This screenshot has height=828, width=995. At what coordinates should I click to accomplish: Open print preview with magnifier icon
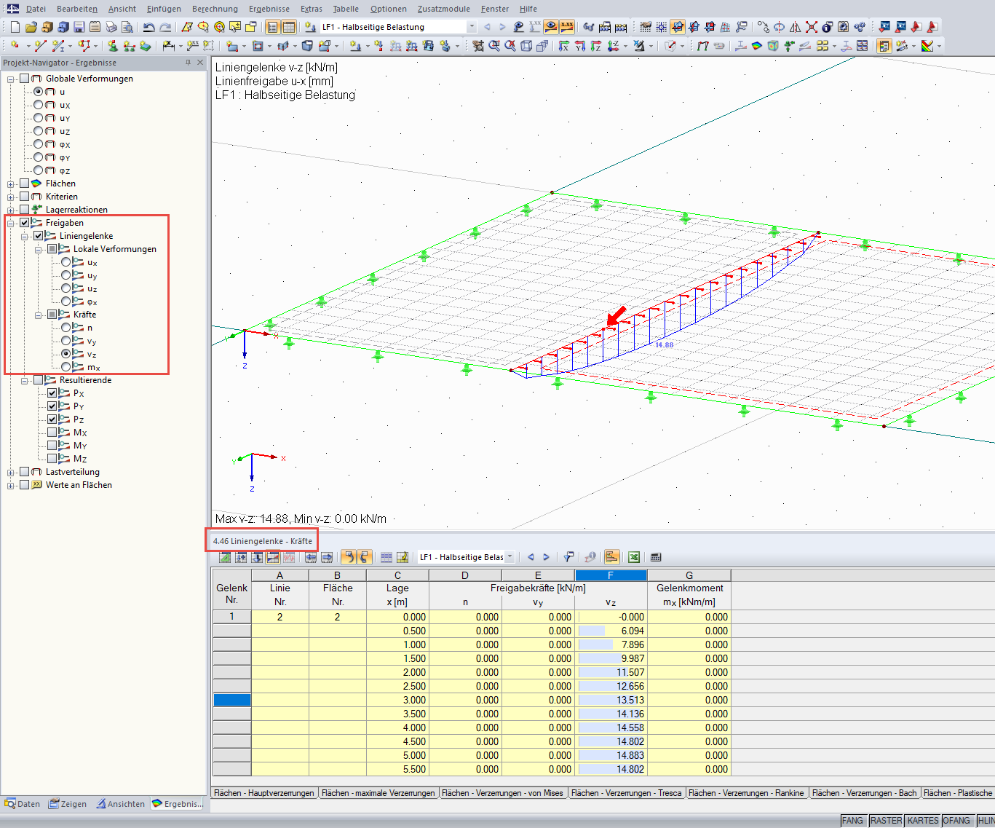pos(127,27)
